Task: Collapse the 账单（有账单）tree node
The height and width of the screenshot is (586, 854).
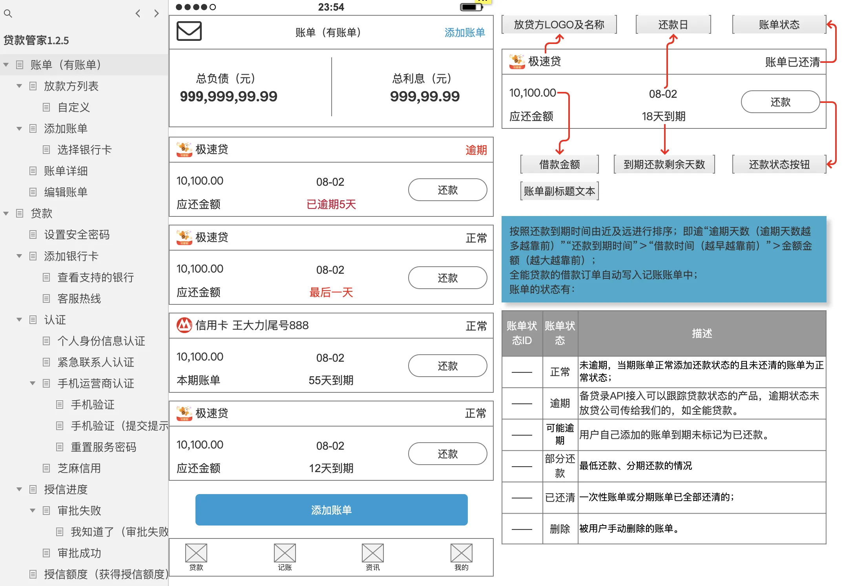Action: pos(5,64)
